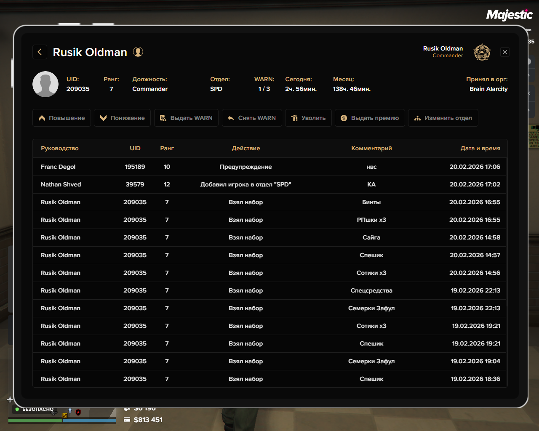Sort by the Руководство column header
Screen dimensions: 539x431
tap(59, 148)
